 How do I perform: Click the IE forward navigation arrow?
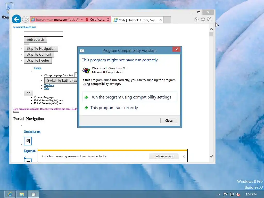tap(26, 19)
